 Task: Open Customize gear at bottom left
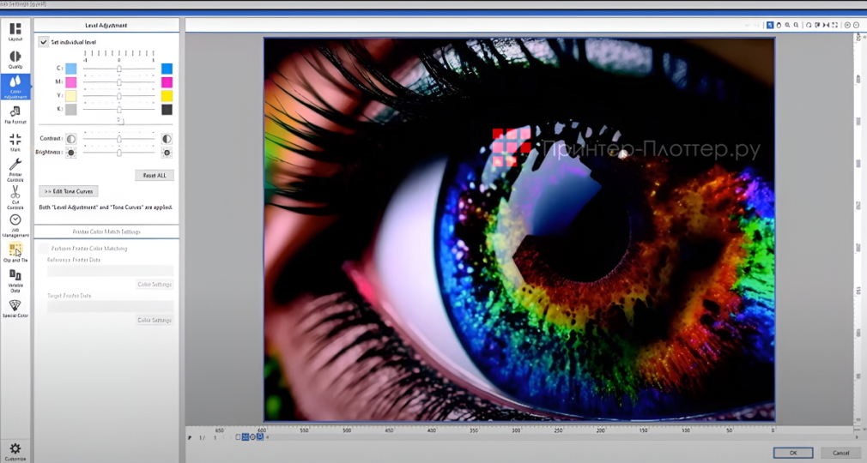[x=15, y=450]
